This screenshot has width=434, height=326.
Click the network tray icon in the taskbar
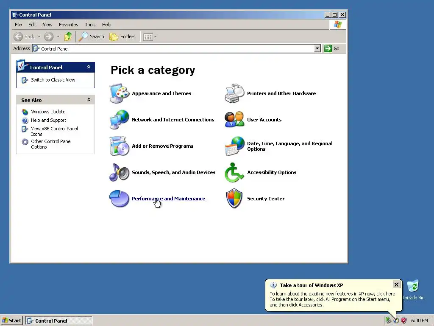click(x=388, y=320)
